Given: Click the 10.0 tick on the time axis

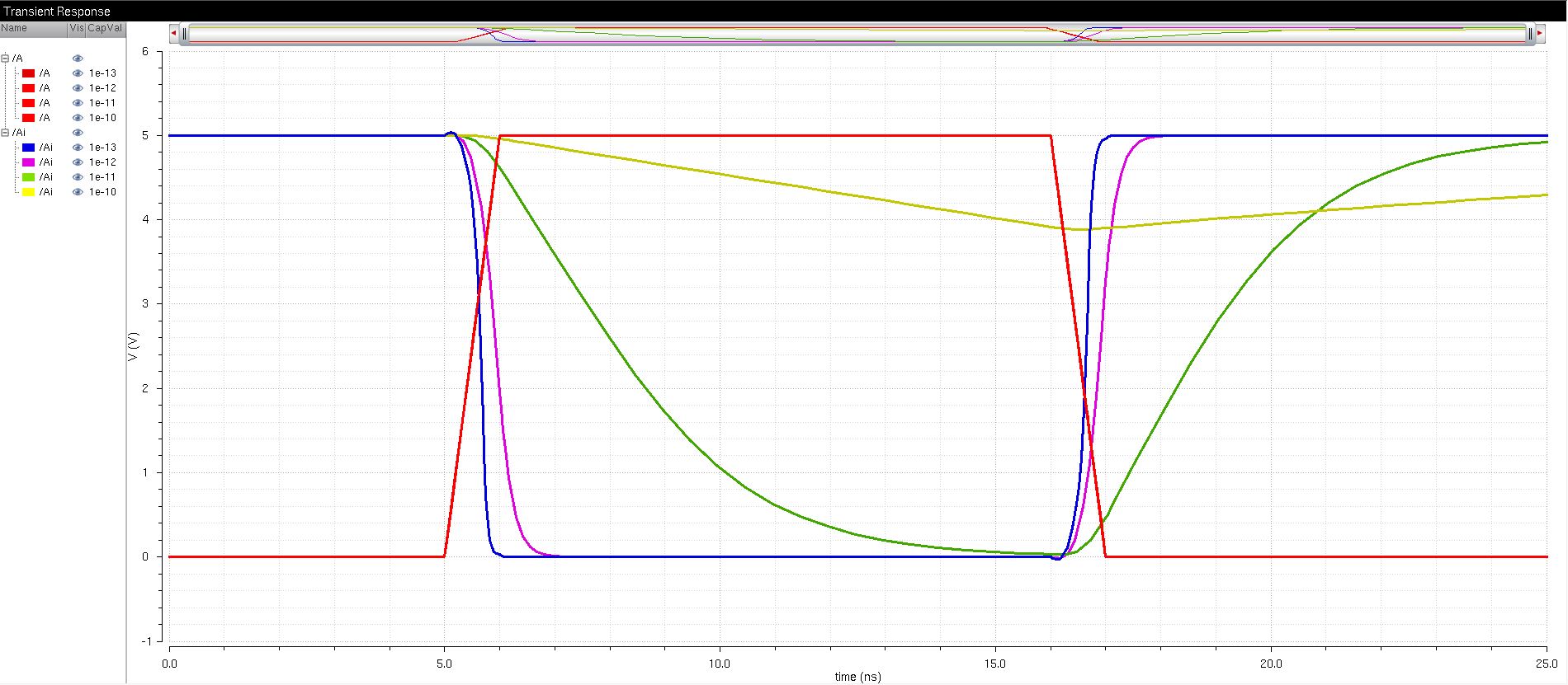Looking at the screenshot, I should [x=720, y=663].
